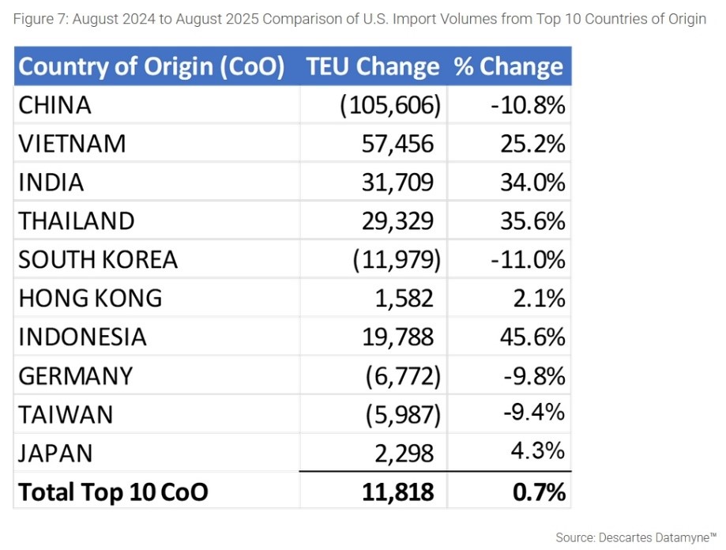
Task: Click the "Total Top 10 CoO" row label
Action: tap(113, 492)
